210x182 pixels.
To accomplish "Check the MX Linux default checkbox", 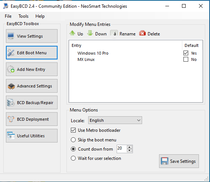I will 186,59.
